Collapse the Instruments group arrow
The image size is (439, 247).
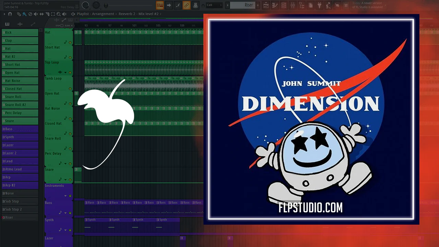tap(66, 196)
